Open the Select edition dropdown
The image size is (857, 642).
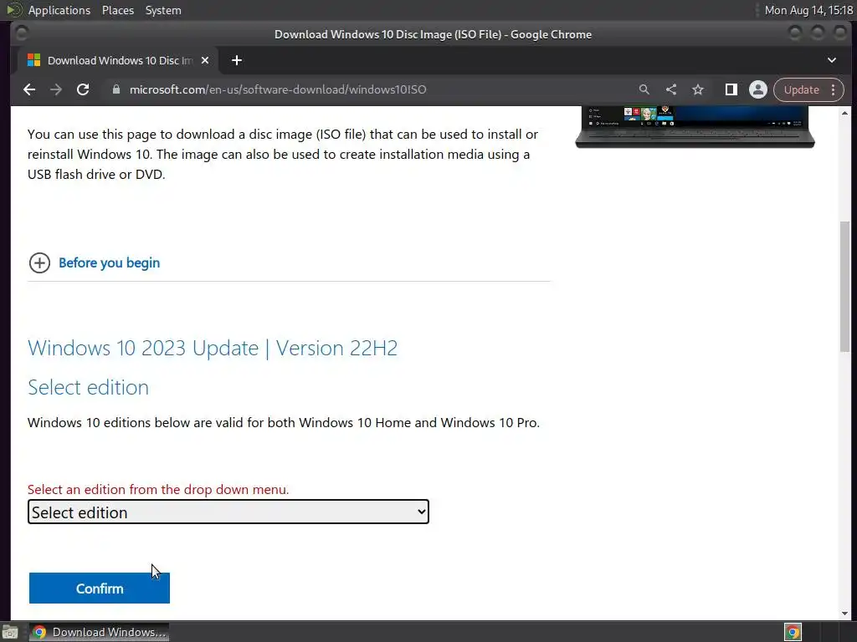(228, 512)
